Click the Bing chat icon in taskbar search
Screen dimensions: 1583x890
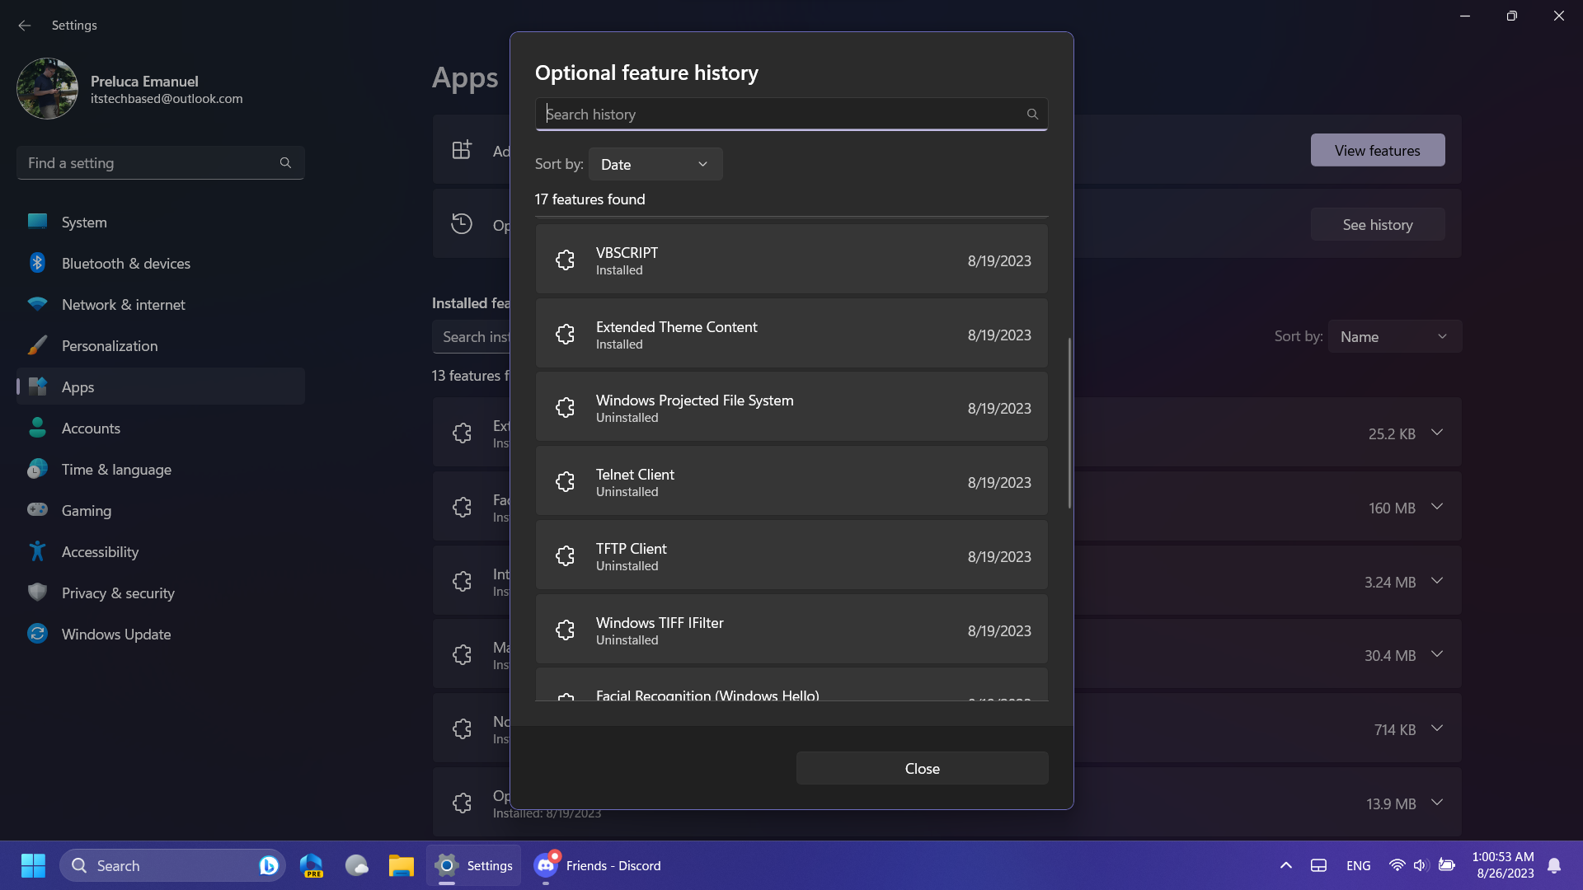[x=268, y=865]
